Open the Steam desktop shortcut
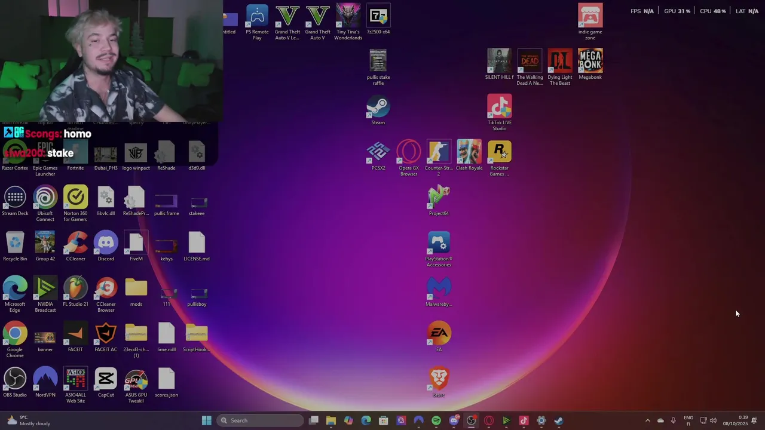 (x=378, y=110)
